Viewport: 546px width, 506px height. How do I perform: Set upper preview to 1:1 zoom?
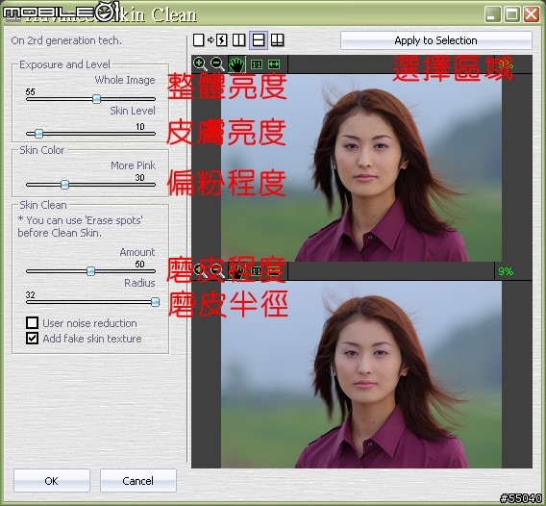coord(257,64)
